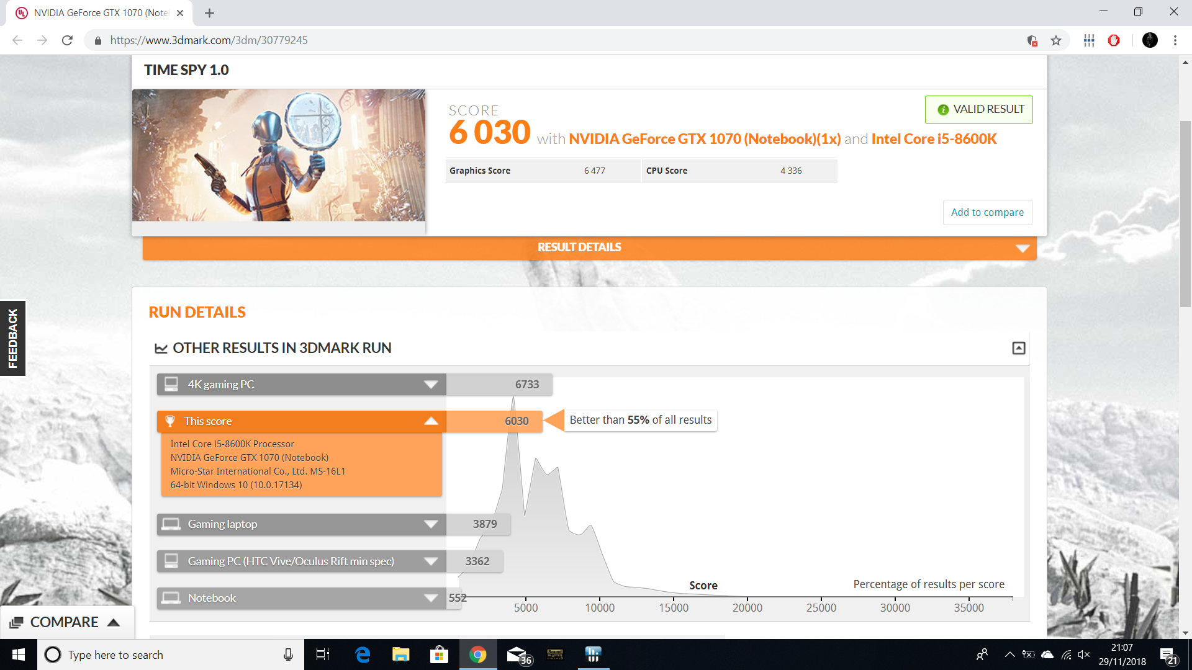
Task: Open the OneDrive cloud tray icon
Action: 1047,654
